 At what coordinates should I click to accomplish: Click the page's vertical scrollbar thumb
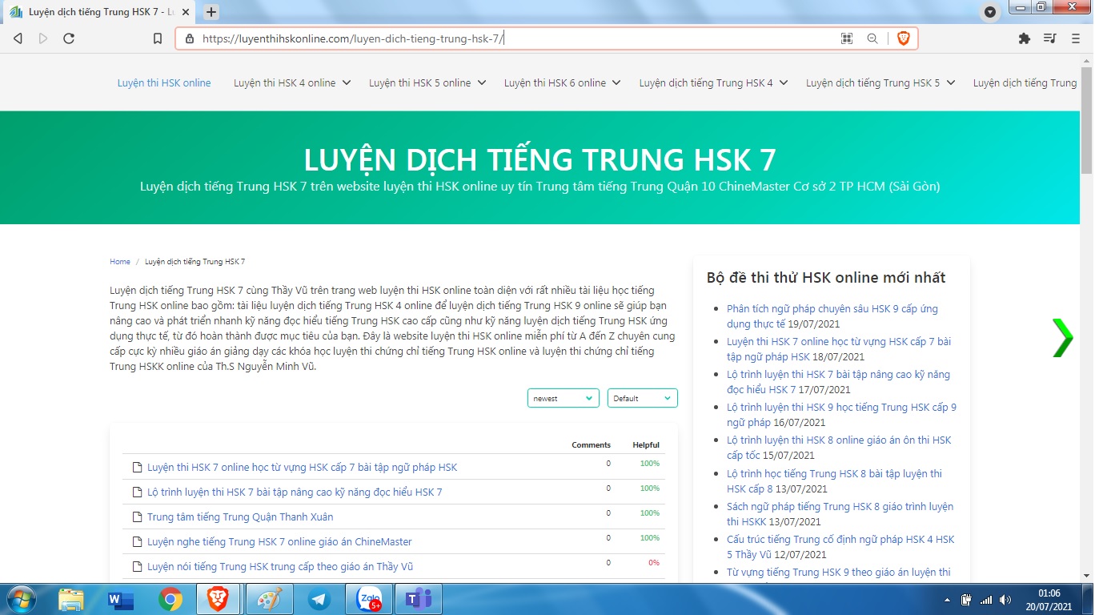(1086, 120)
